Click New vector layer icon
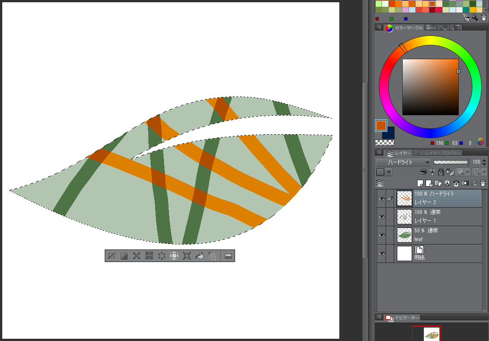 (429, 184)
